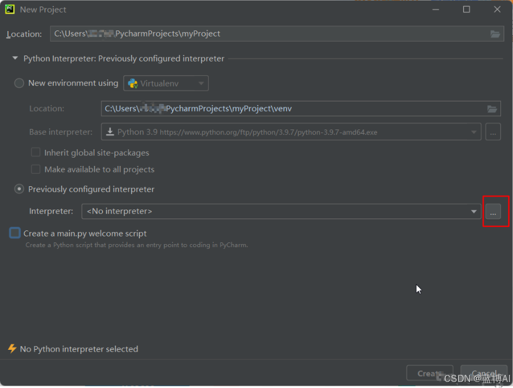This screenshot has width=513, height=388.
Task: Browse for the project location folder
Action: tap(494, 34)
